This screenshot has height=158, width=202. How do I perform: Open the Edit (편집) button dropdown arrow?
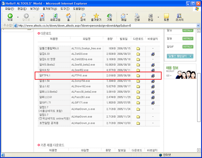pos(158,17)
